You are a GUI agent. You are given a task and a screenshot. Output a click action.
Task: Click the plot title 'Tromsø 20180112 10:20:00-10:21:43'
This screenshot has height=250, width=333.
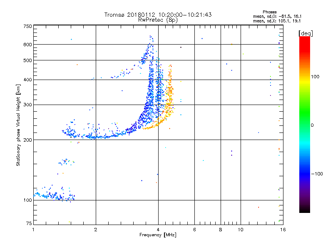tap(158, 15)
